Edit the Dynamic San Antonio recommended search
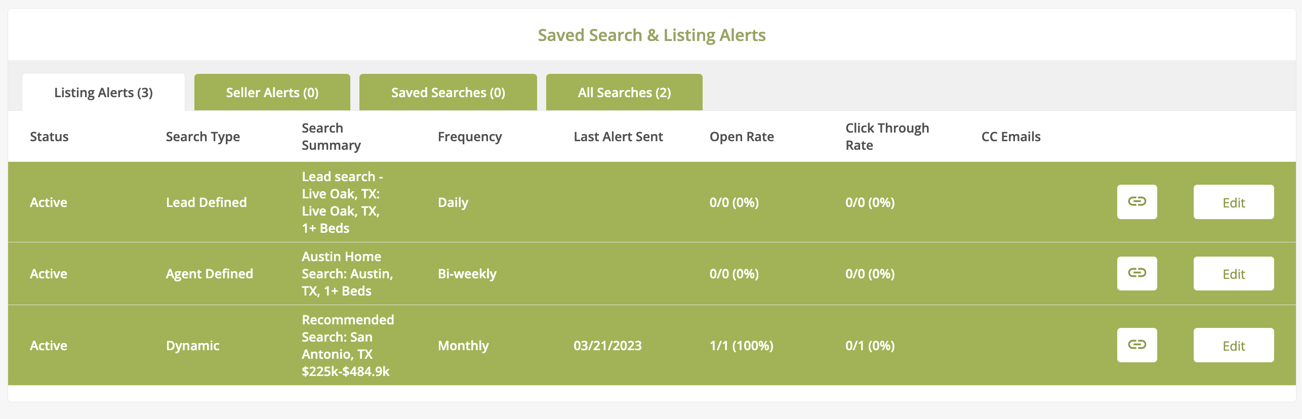This screenshot has width=1302, height=419. (x=1234, y=345)
